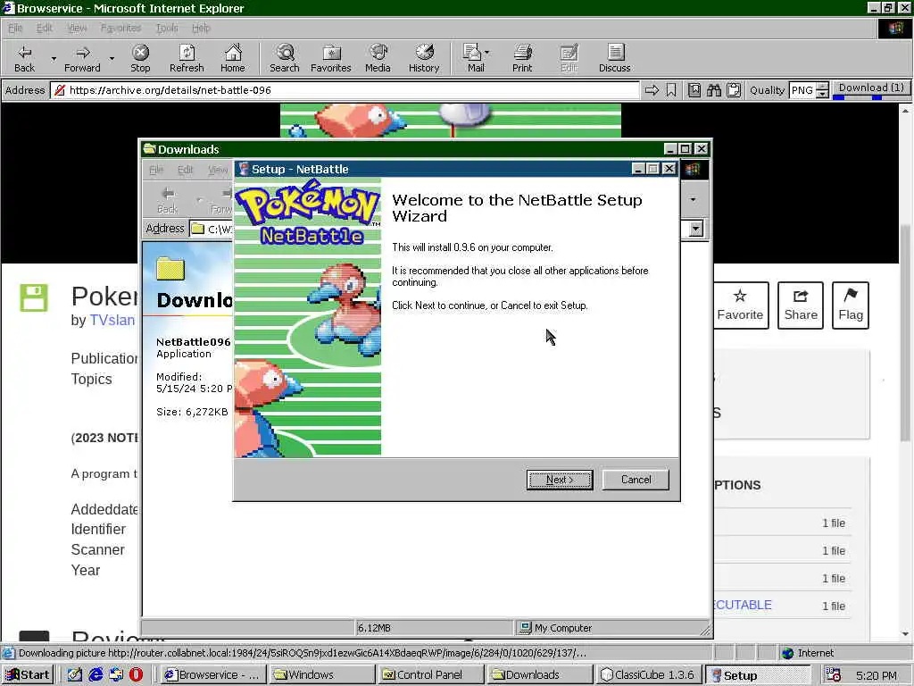Open the Forward button history dropdown arrow
The image size is (914, 686).
[x=112, y=58]
